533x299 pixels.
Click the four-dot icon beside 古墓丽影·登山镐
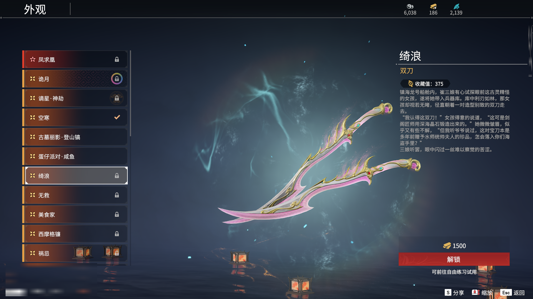[33, 137]
